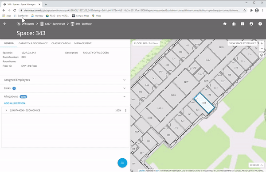The width and height of the screenshot is (266, 172).
Task: Open the table view icon in the header
Action: point(243,24)
